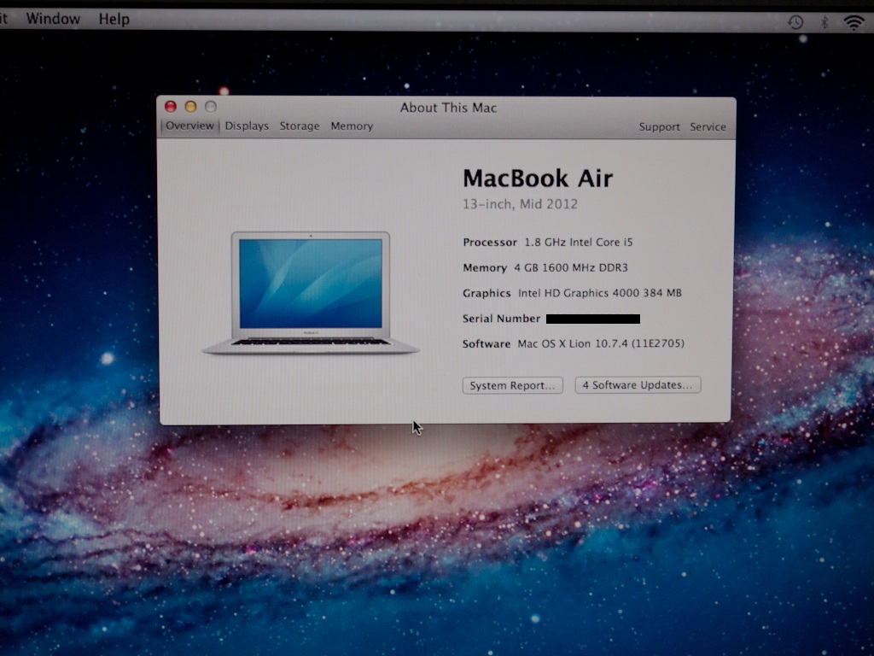874x656 pixels.
Task: Minimize window using the yellow button
Action: [x=190, y=107]
